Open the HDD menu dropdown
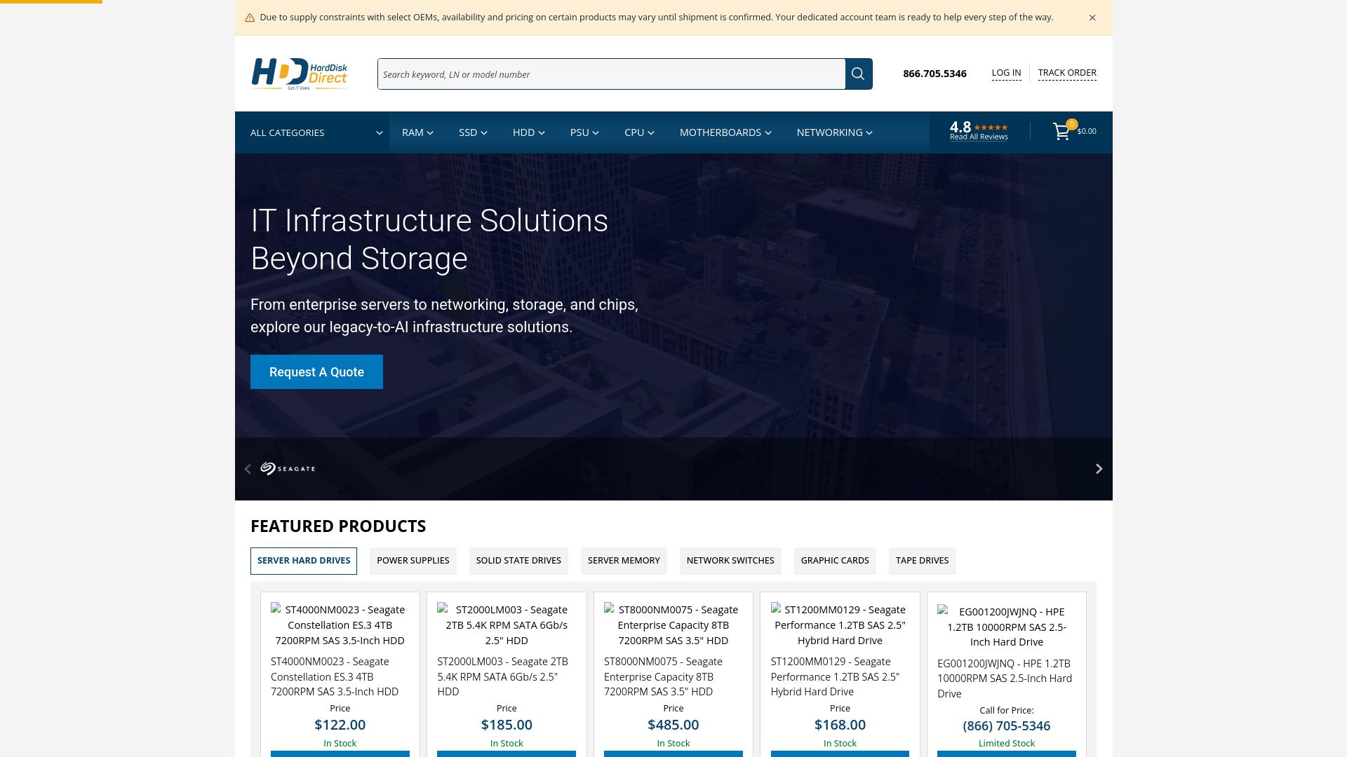1347x757 pixels. pos(529,132)
